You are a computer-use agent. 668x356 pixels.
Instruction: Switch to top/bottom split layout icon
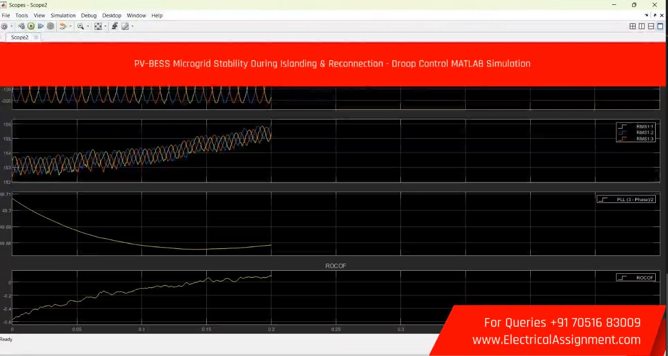click(x=651, y=26)
